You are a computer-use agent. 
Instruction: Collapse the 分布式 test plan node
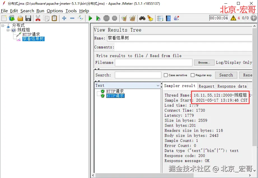3,26
